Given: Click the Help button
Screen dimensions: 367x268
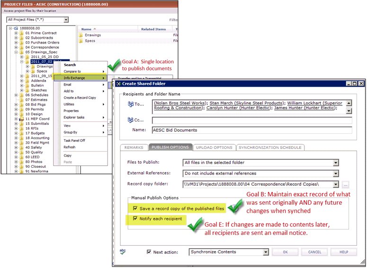Looking at the screenshot, I should click(x=344, y=252).
